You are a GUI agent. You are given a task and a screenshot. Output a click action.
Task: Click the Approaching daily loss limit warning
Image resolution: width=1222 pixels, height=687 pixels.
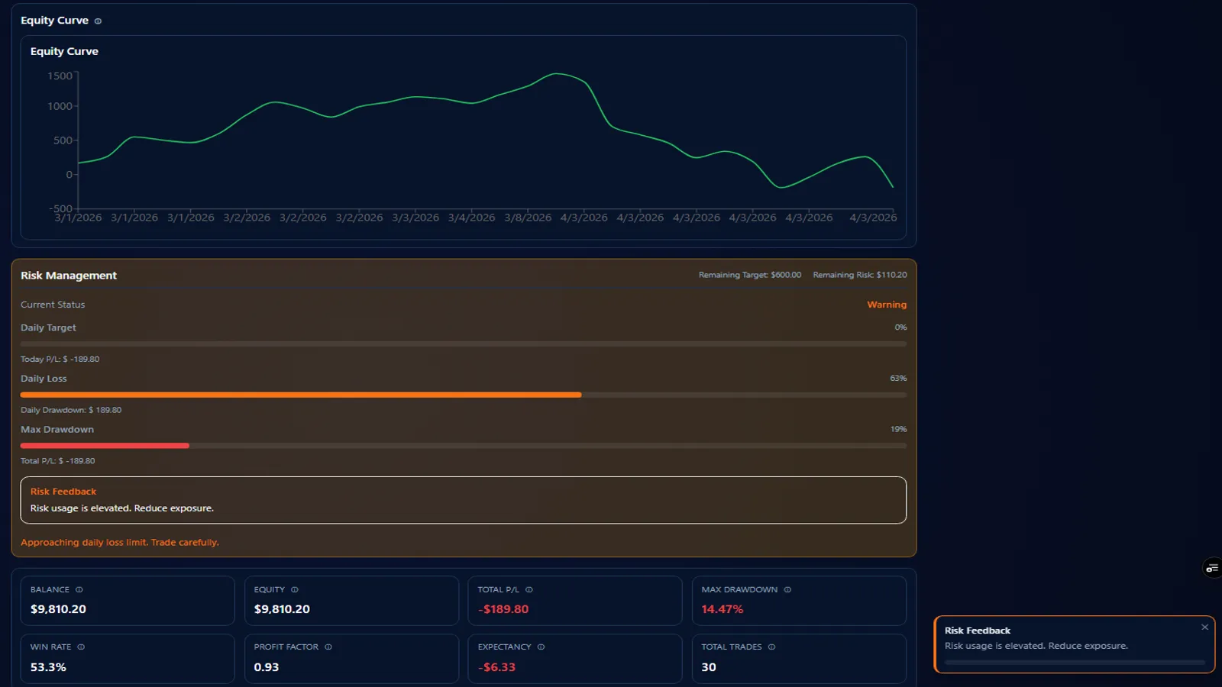click(x=120, y=542)
